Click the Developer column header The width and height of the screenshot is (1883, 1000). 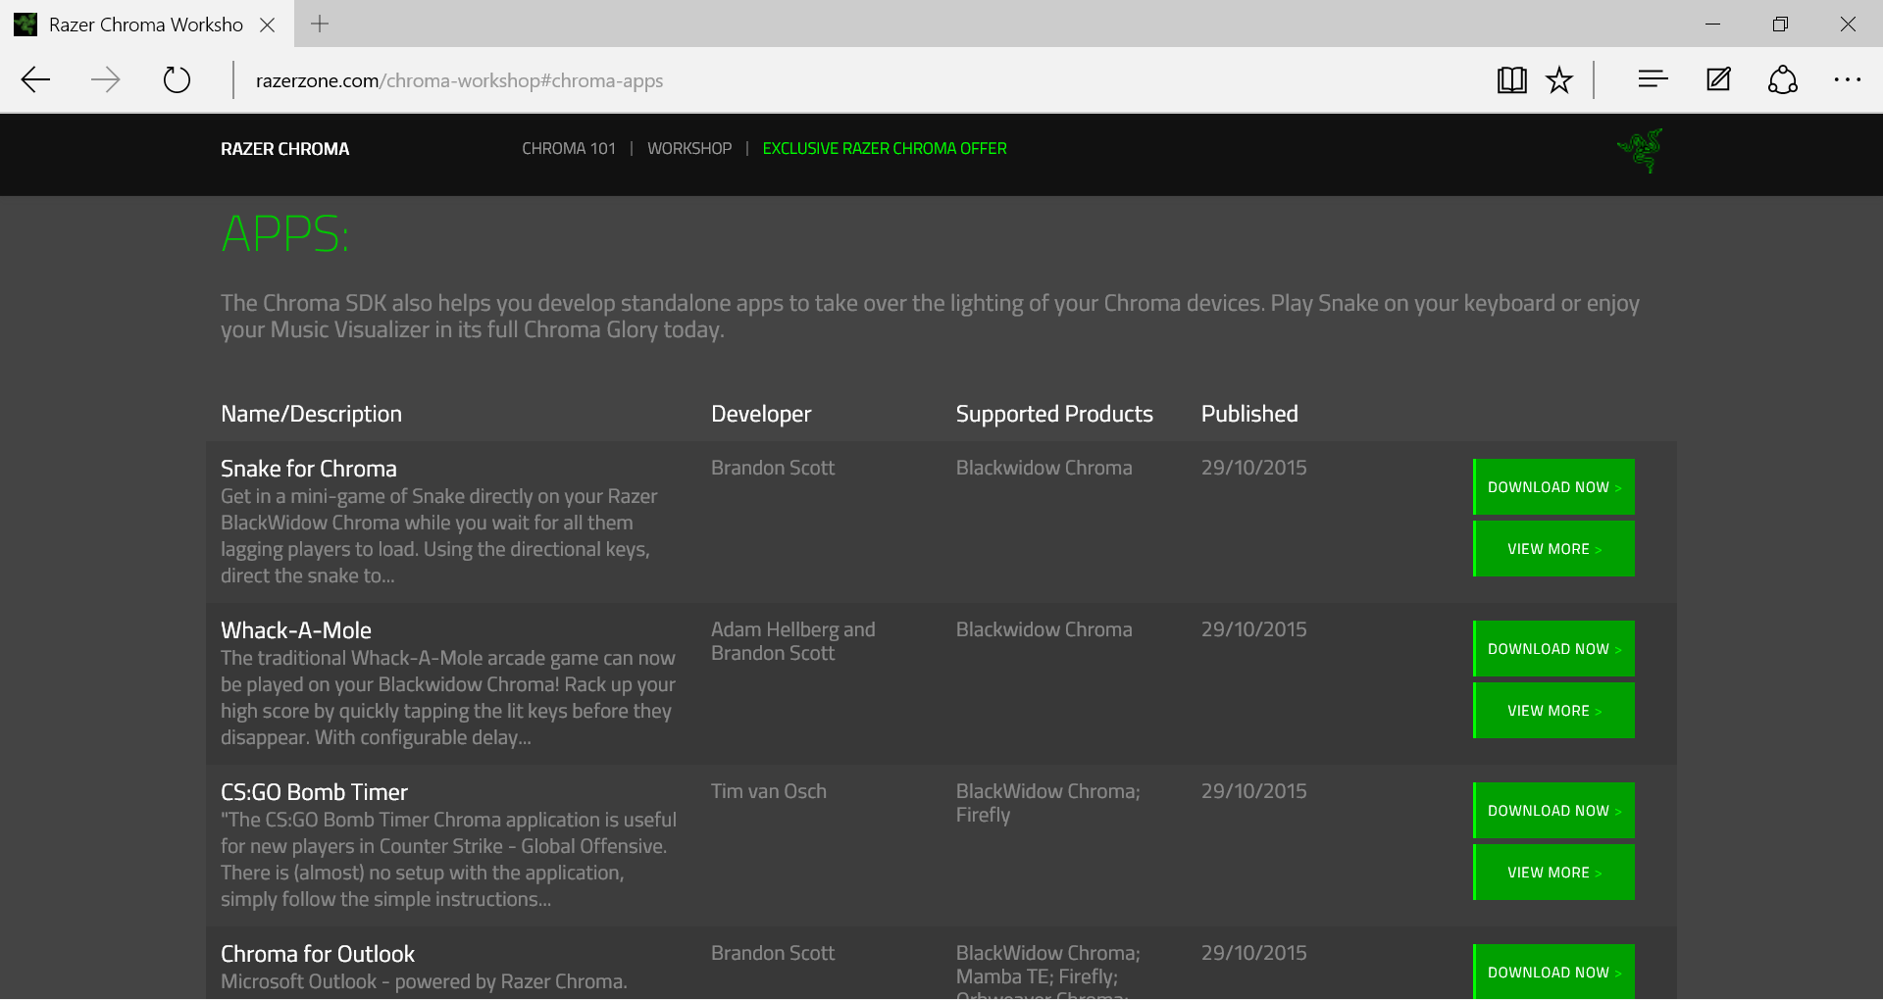tap(761, 414)
